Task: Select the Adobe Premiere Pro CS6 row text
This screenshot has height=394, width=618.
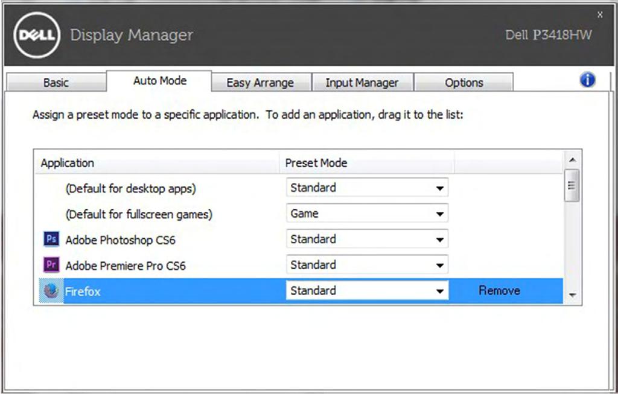Action: [x=126, y=265]
